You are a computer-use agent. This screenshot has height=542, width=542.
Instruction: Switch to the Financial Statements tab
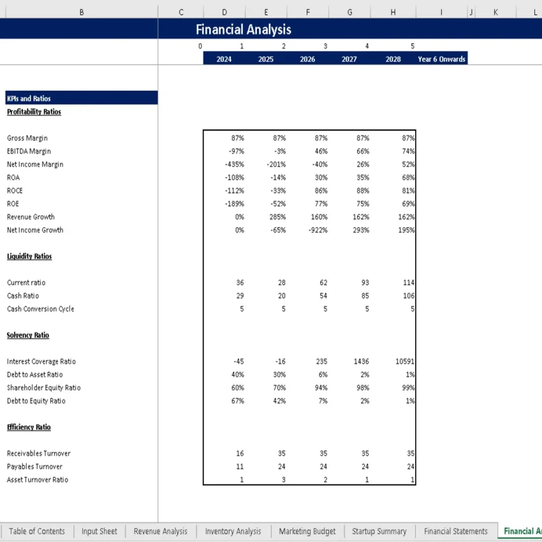point(455,531)
